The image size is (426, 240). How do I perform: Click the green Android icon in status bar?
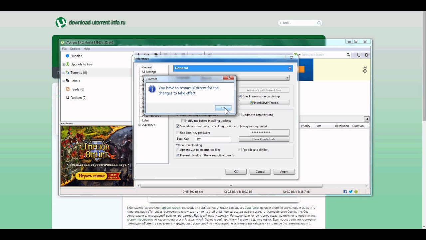(356, 192)
